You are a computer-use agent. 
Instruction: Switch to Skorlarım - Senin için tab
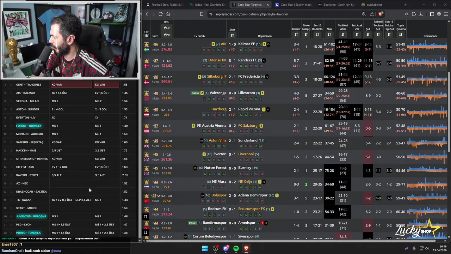click(336, 5)
